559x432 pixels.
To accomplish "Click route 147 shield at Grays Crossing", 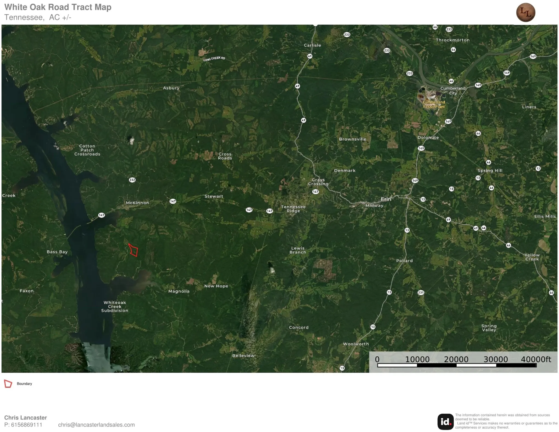I will click(x=316, y=192).
